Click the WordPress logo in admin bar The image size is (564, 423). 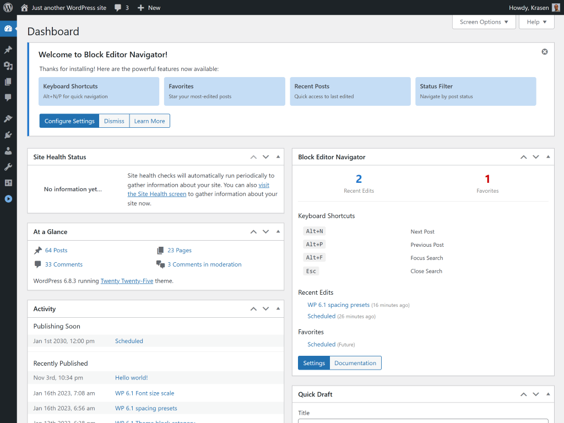click(x=8, y=8)
